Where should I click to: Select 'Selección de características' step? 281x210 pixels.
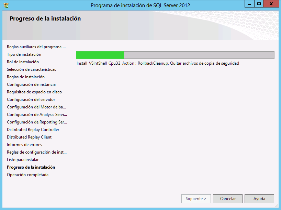click(x=31, y=69)
